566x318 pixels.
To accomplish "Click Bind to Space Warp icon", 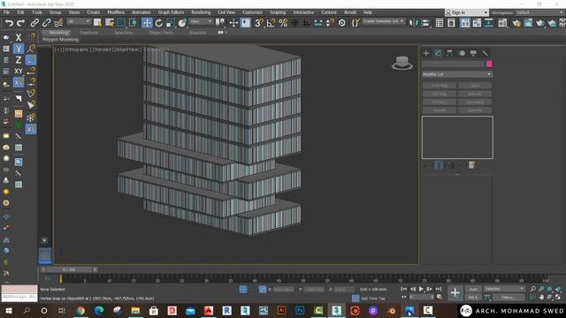I will click(58, 23).
